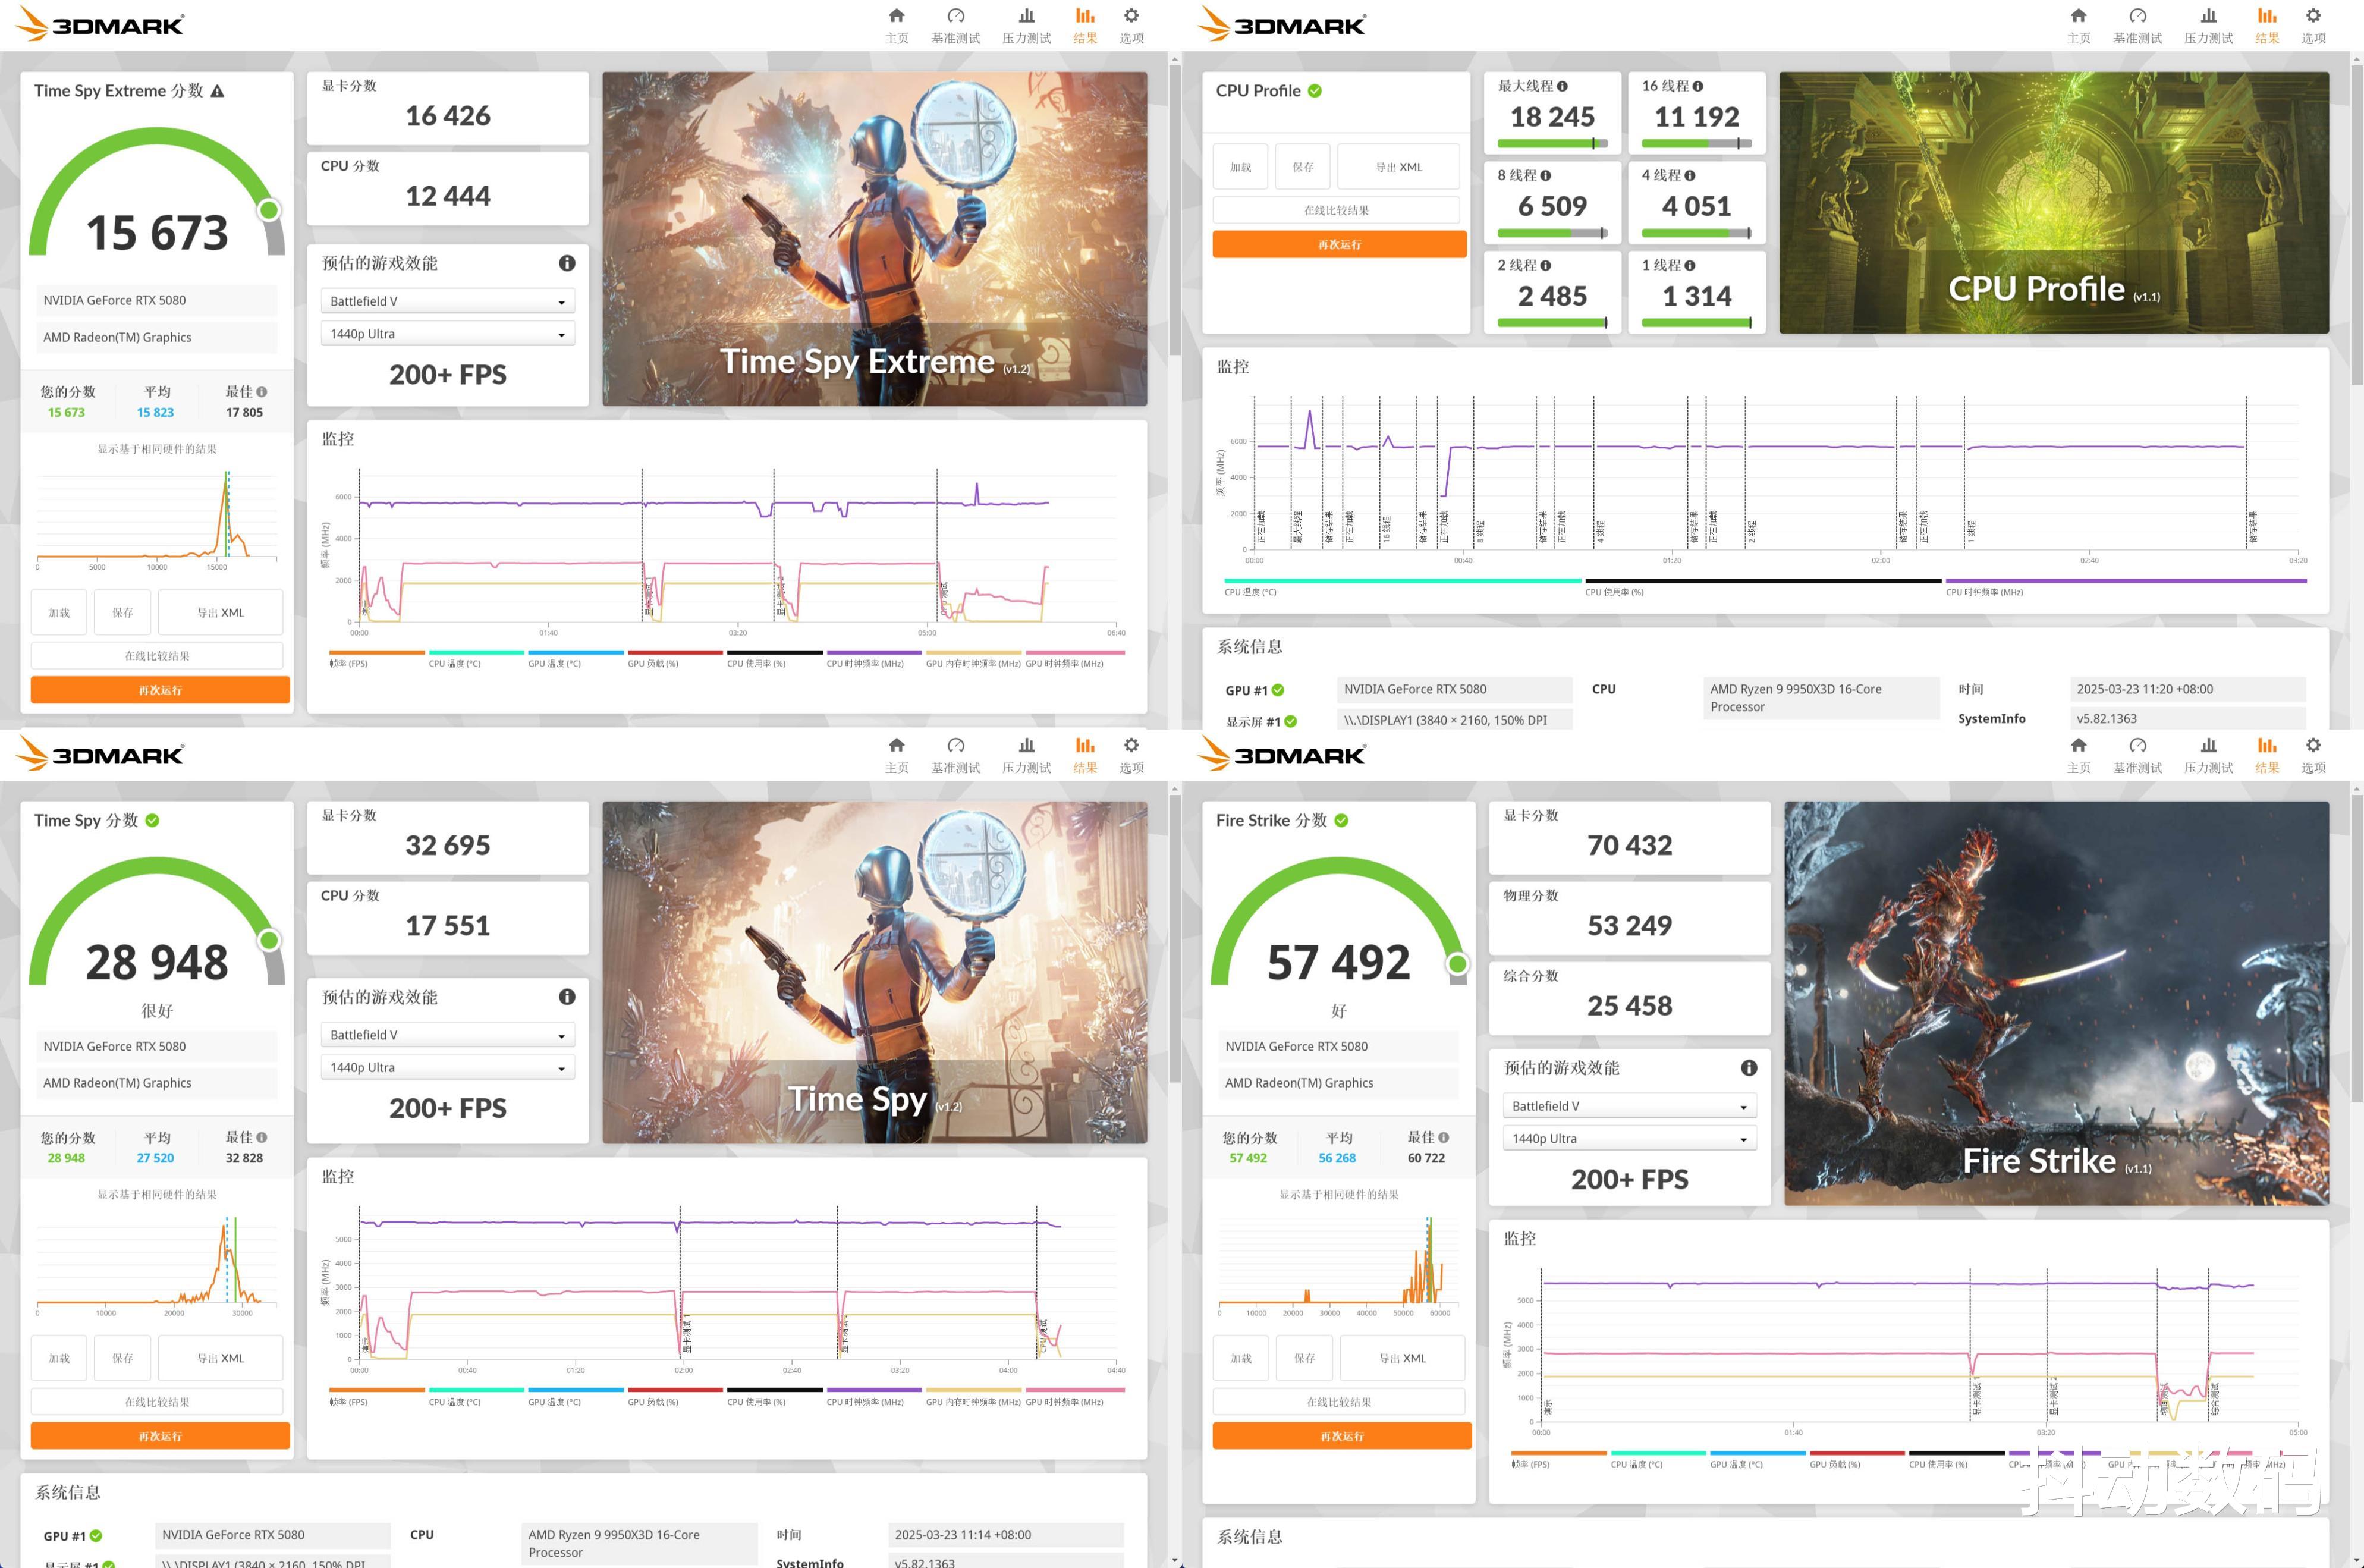
Task: Open 1440p Ultra dropdown in Time Spy window
Action: point(447,1068)
